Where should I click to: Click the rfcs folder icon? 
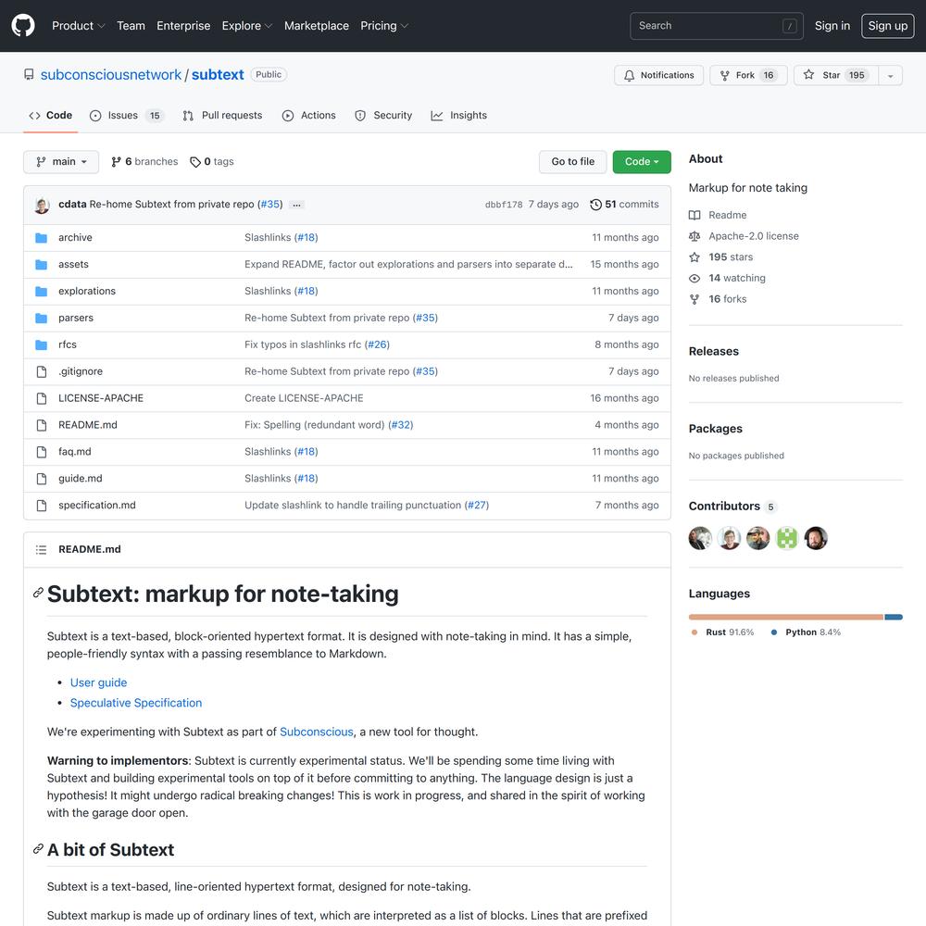[42, 344]
